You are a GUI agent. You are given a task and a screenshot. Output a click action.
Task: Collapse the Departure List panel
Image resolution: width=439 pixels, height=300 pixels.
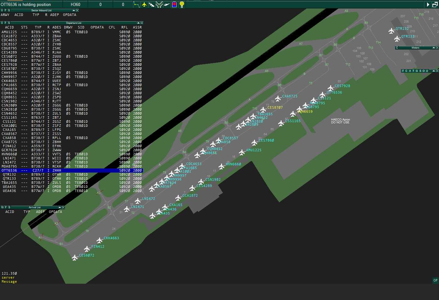[138, 23]
